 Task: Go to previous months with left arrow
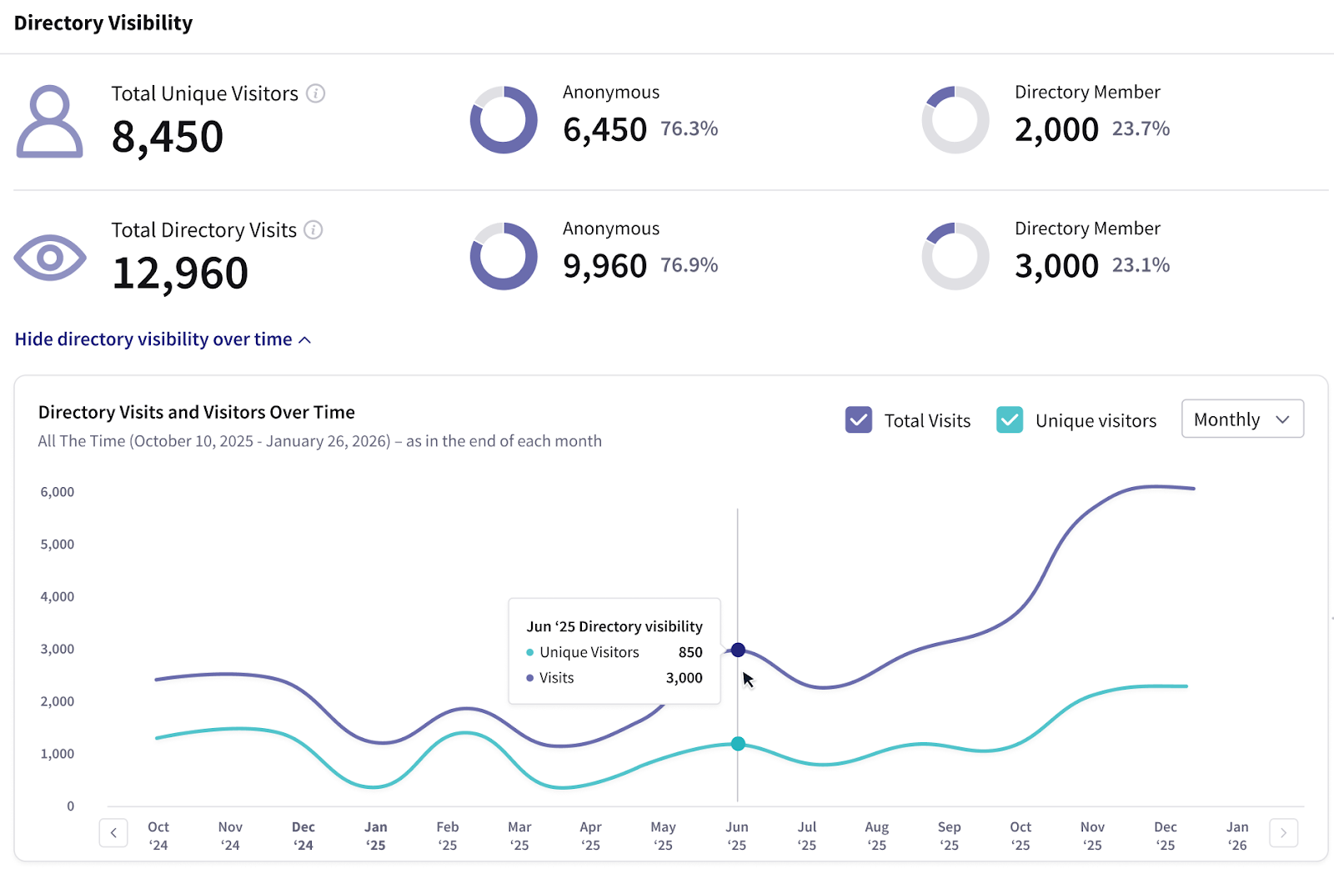pos(113,832)
